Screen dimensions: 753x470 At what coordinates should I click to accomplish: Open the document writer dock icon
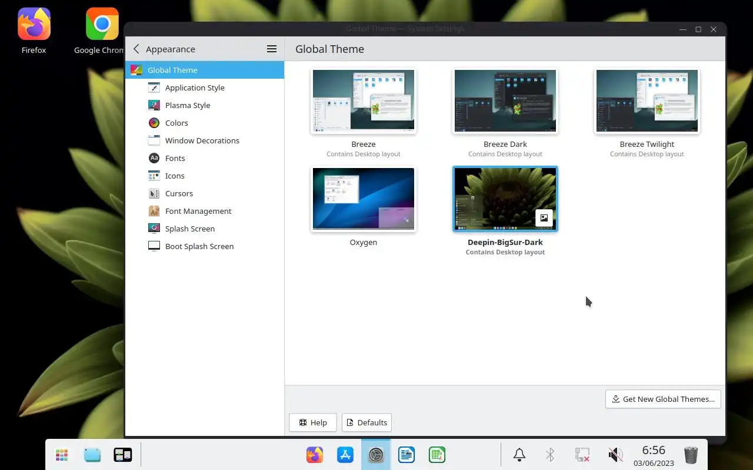407,455
